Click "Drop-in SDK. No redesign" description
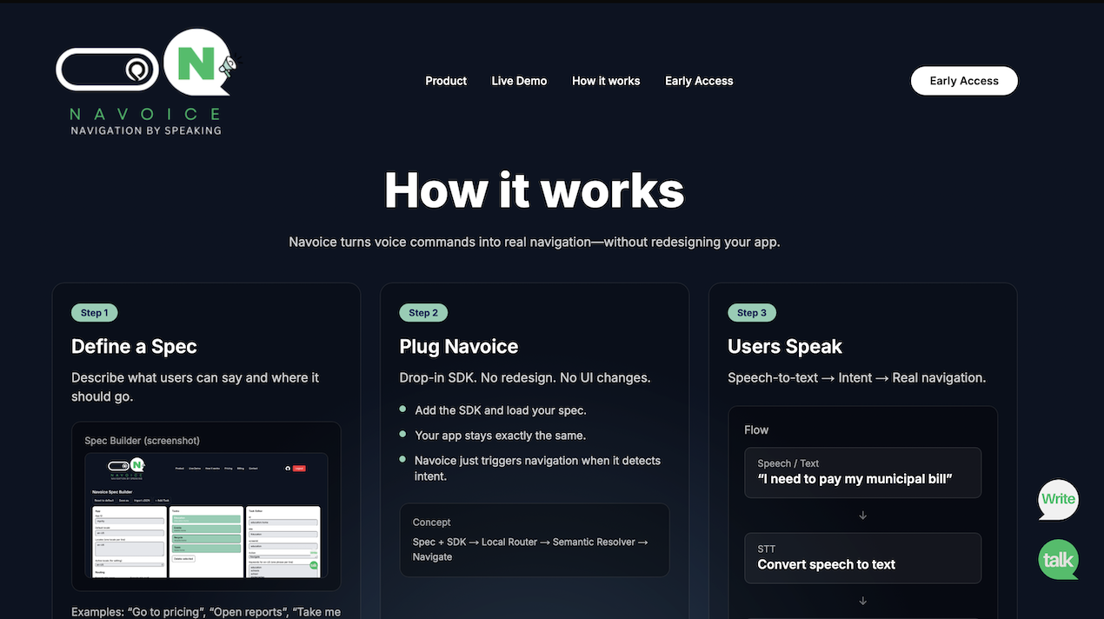Screen dimensions: 1104x619 pyautogui.click(x=525, y=378)
